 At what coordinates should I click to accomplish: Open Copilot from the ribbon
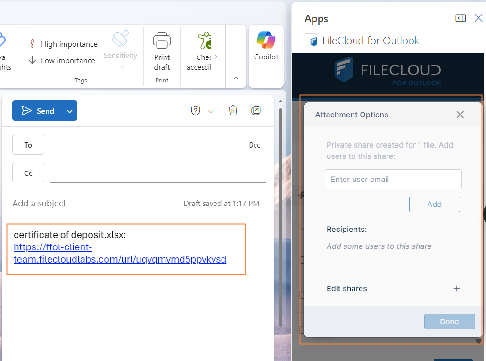pos(266,47)
